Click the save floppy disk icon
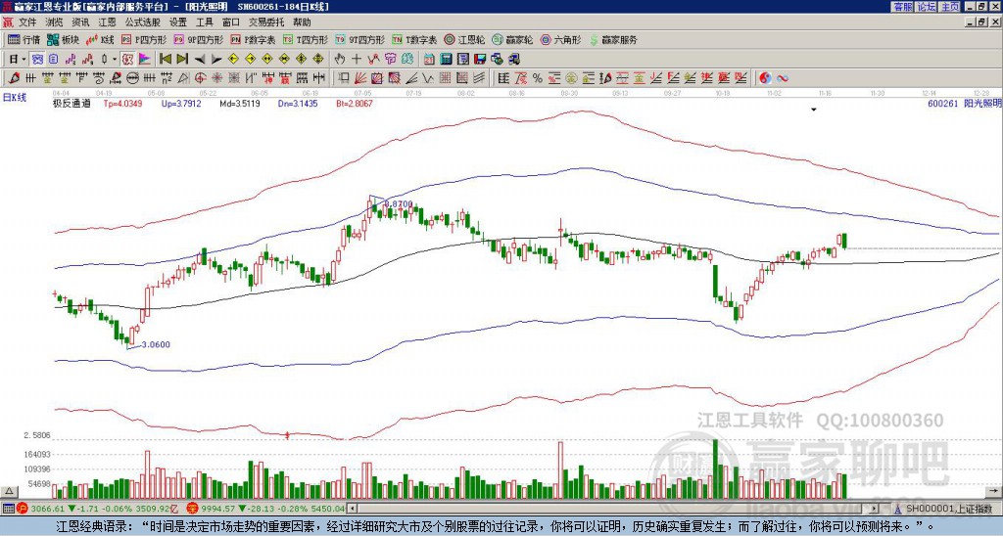Image resolution: width=1003 pixels, height=536 pixels. point(480,60)
